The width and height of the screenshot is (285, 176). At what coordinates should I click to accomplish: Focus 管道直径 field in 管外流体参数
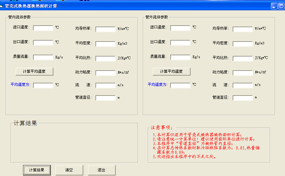(x=243, y=98)
